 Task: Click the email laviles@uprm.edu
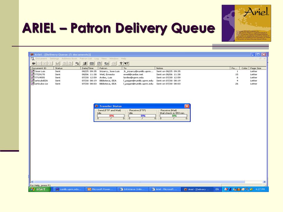133,77
